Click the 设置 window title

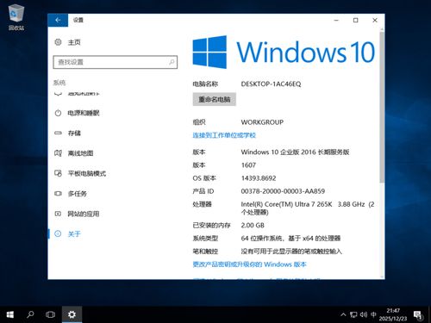pos(78,20)
